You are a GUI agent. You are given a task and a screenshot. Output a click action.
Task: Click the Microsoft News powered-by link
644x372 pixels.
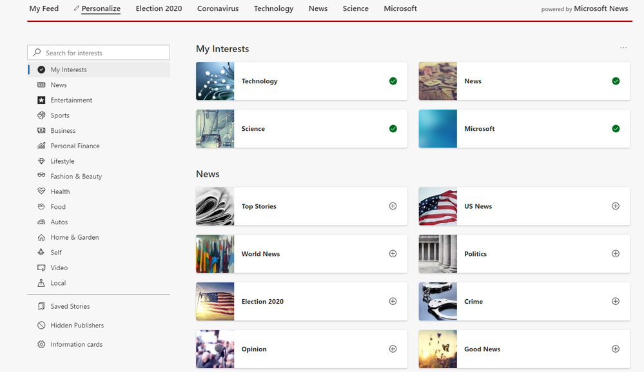click(x=601, y=8)
